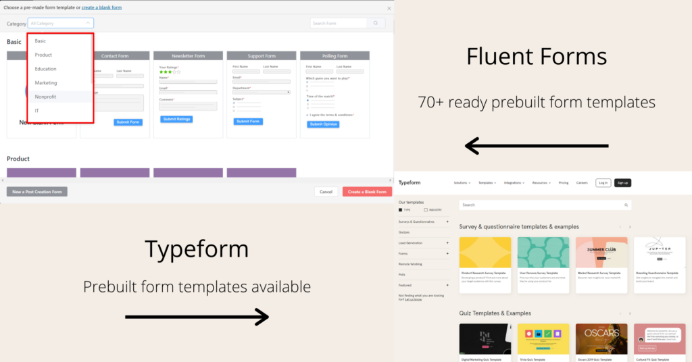Click 'Quiz Templates & Examples' heading
Image resolution: width=692 pixels, height=362 pixels.
pyautogui.click(x=495, y=313)
